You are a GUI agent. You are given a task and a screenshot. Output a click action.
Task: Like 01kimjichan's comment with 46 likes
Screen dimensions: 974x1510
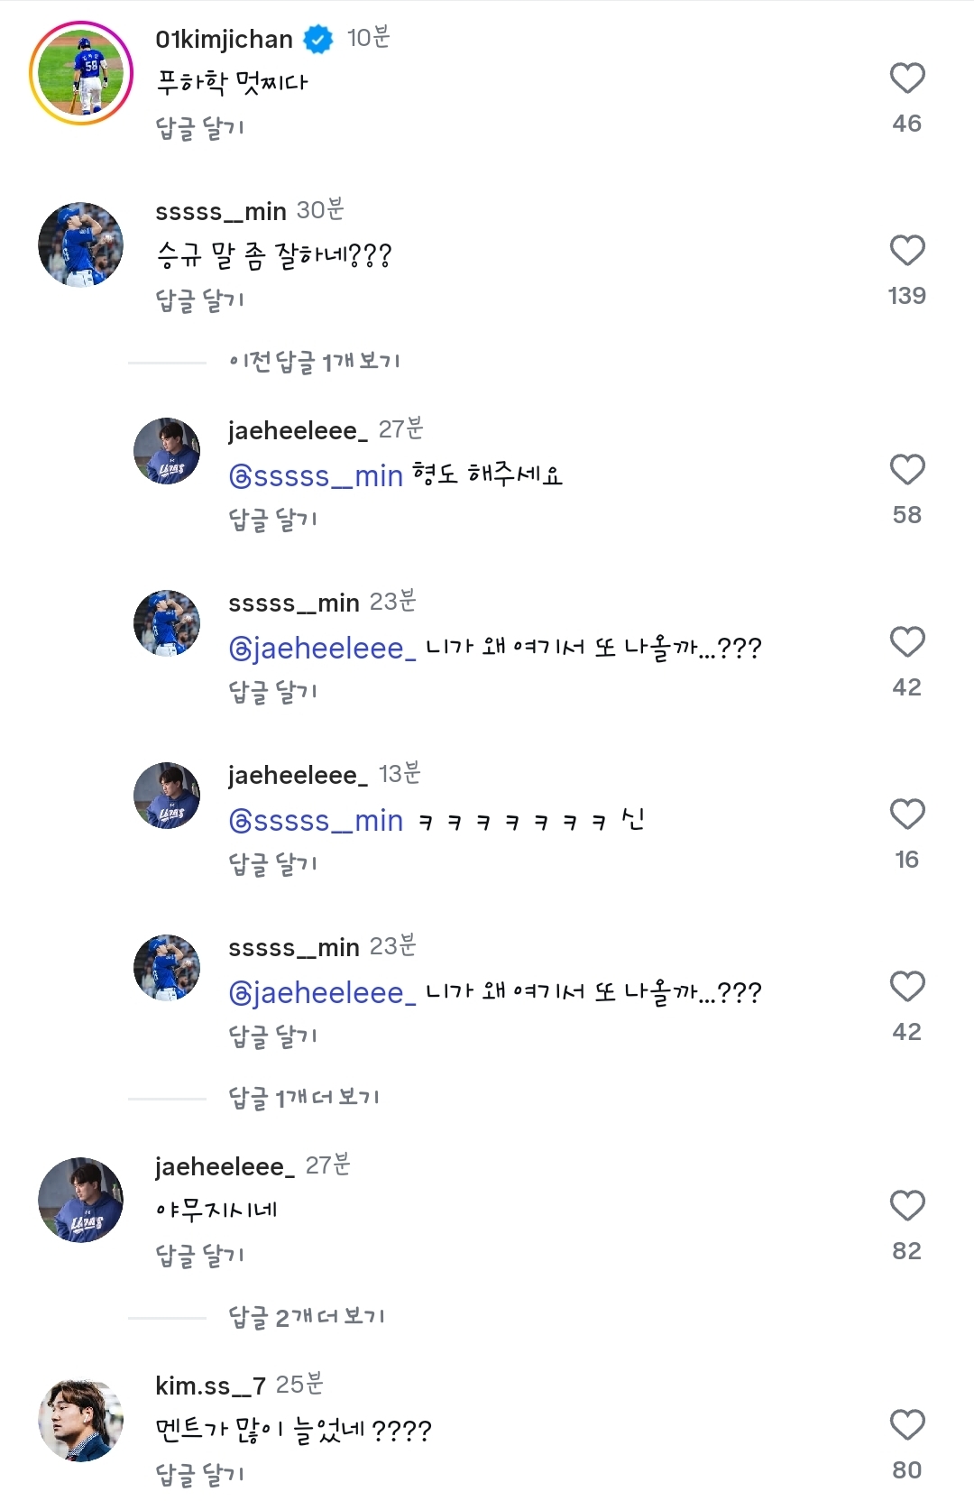click(906, 78)
